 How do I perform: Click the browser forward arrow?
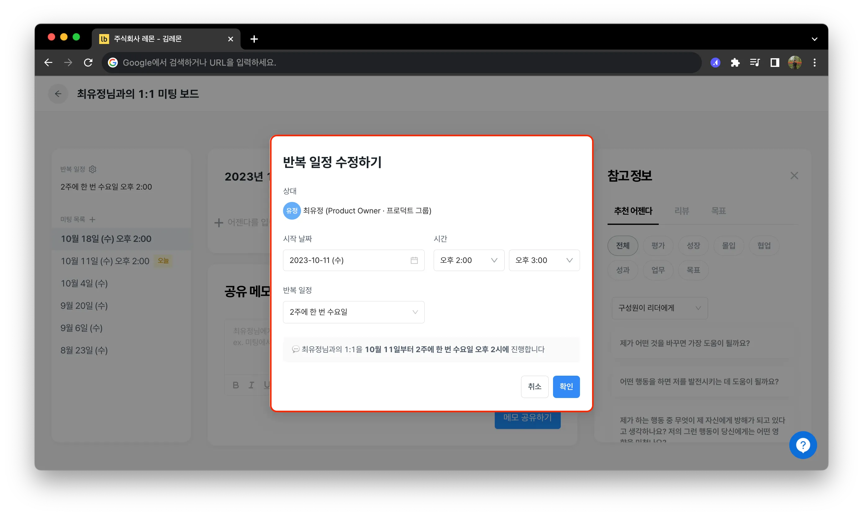68,63
